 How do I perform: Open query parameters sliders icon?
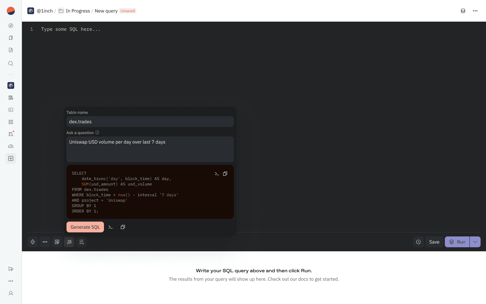[81, 242]
